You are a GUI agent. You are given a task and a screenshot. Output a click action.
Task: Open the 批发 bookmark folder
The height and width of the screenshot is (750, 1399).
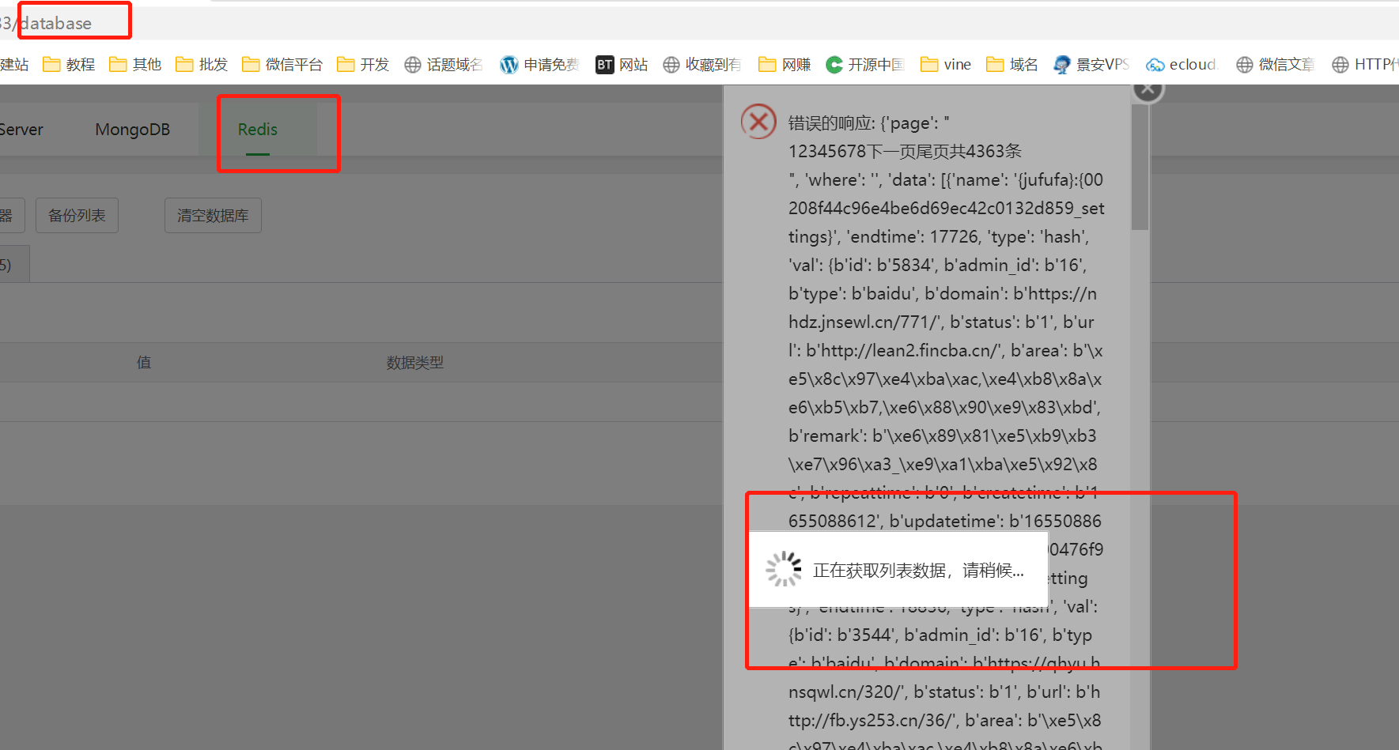(202, 65)
